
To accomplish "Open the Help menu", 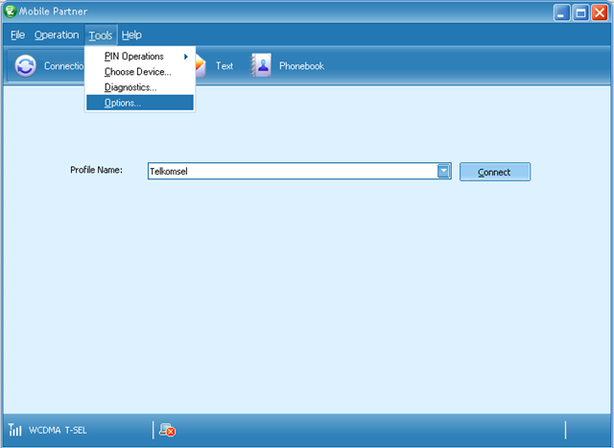I will 131,35.
